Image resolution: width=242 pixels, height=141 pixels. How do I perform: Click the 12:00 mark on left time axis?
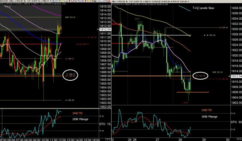point(62,140)
